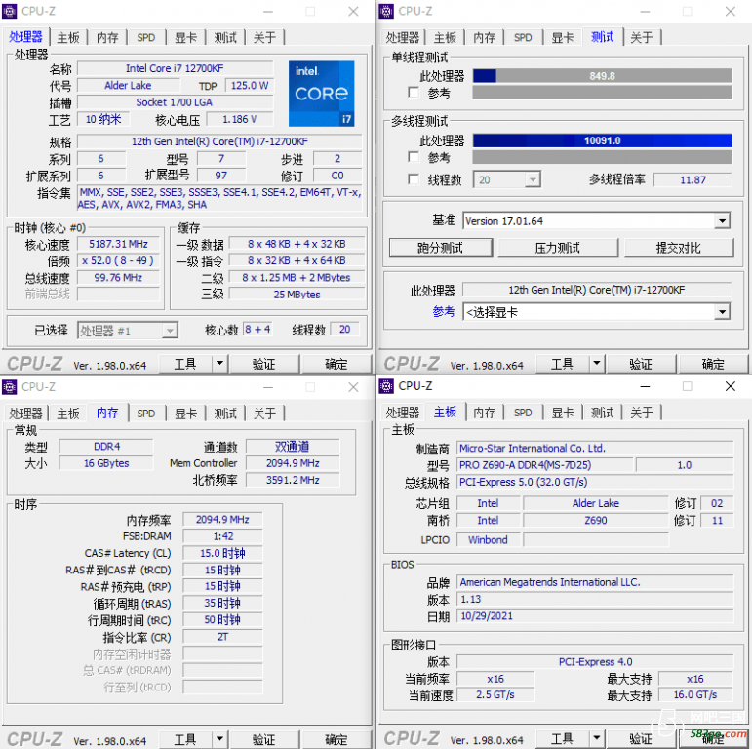The image size is (752, 749).
Task: Click the multi-thread score bar showing 10091.0
Action: 603,140
